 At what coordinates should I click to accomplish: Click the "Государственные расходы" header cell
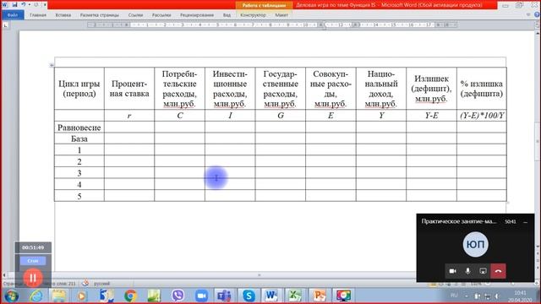pos(280,89)
